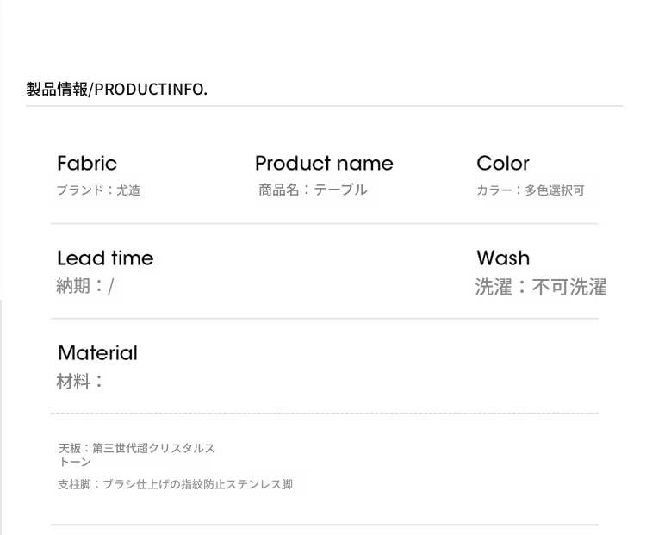This screenshot has width=646, height=535.
Task: Select the 洗濯：不可洗濯 washing text
Action: (x=541, y=287)
